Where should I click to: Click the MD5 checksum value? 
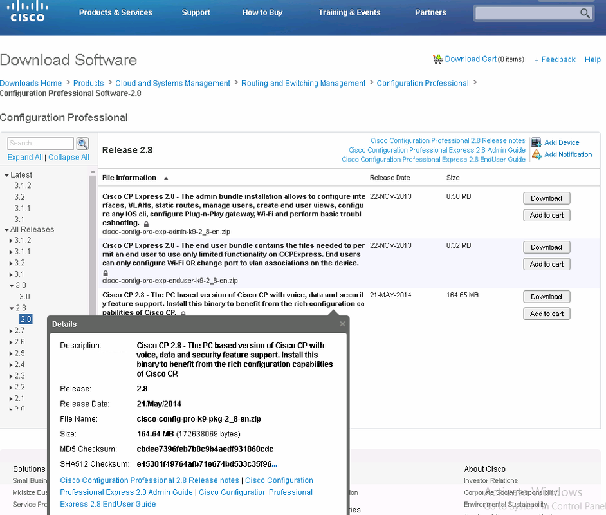tap(205, 449)
